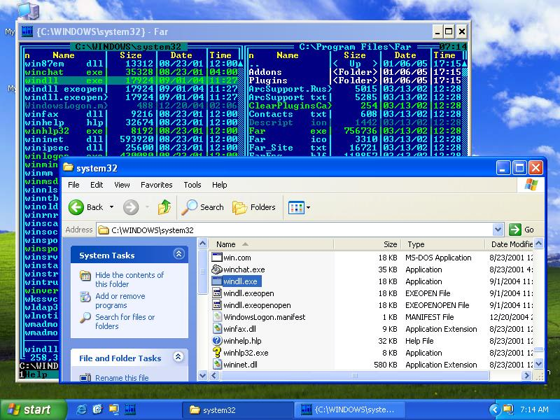Screen dimensions: 560x420
Task: Launch Far manager from Quick Launch
Action: click(130, 409)
